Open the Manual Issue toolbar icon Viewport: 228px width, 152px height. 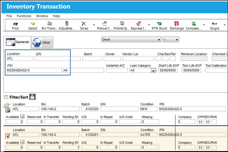pos(105,23)
